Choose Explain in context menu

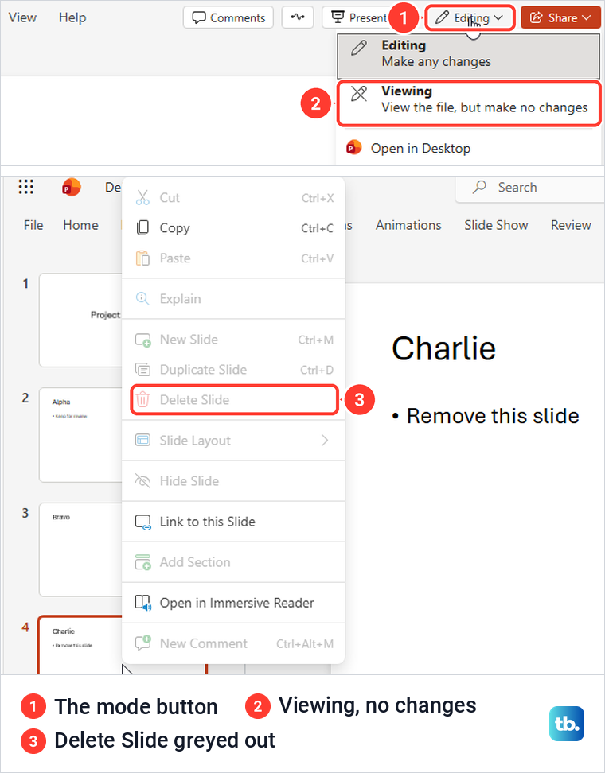(x=233, y=298)
